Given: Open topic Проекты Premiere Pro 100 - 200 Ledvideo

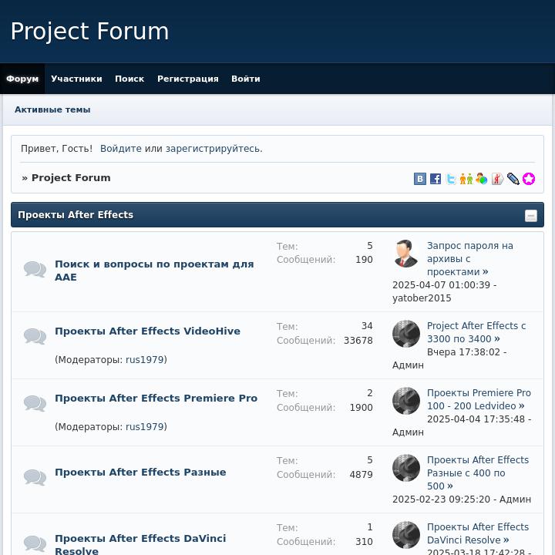Looking at the screenshot, I should (479, 399).
